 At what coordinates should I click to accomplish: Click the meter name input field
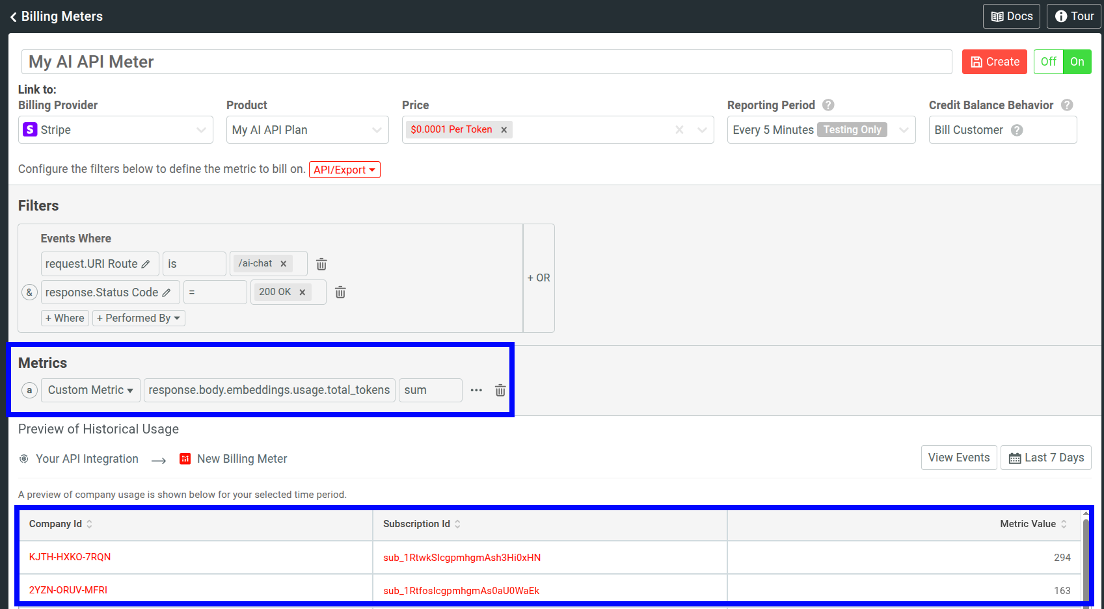pos(487,62)
